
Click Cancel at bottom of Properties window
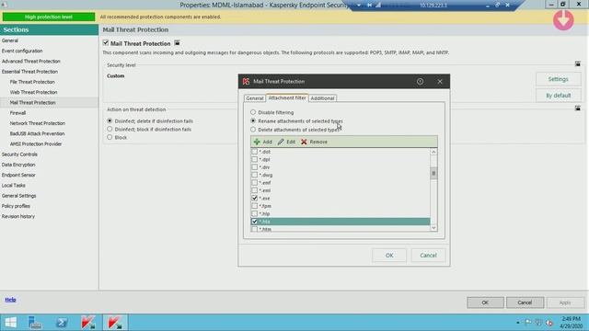(525, 302)
